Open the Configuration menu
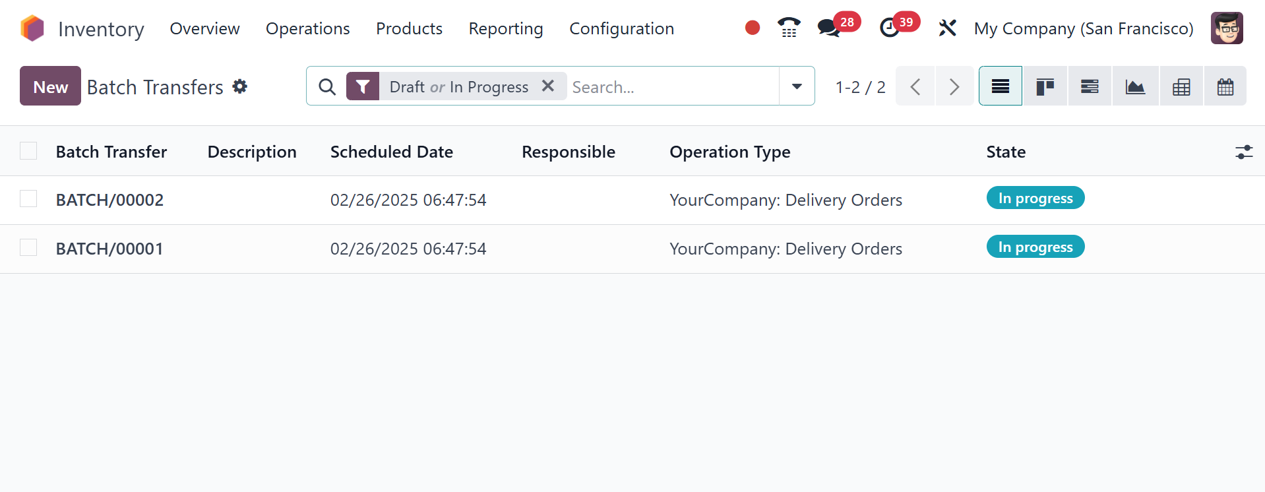 click(x=621, y=28)
